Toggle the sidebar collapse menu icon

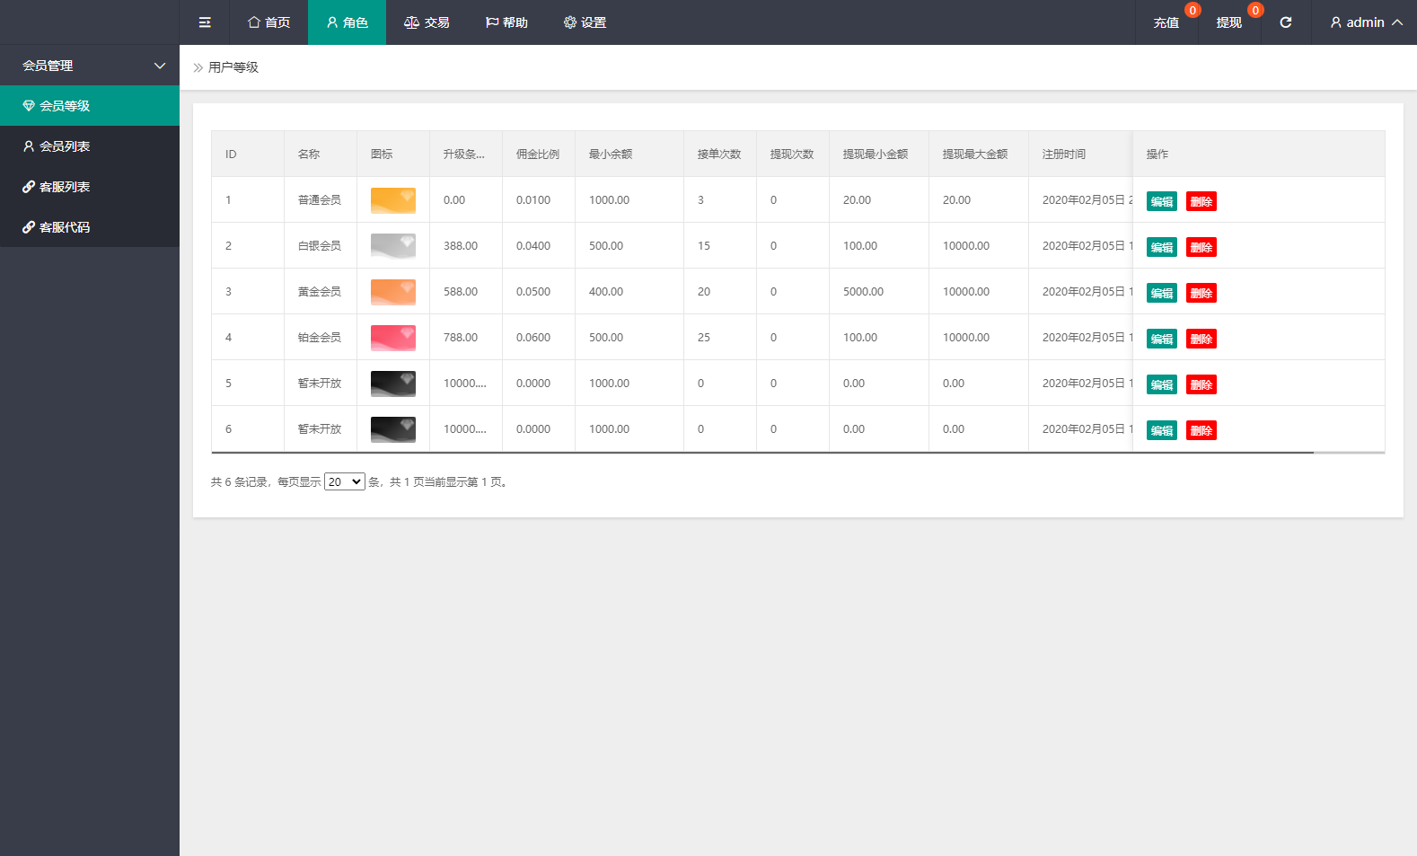click(x=205, y=22)
